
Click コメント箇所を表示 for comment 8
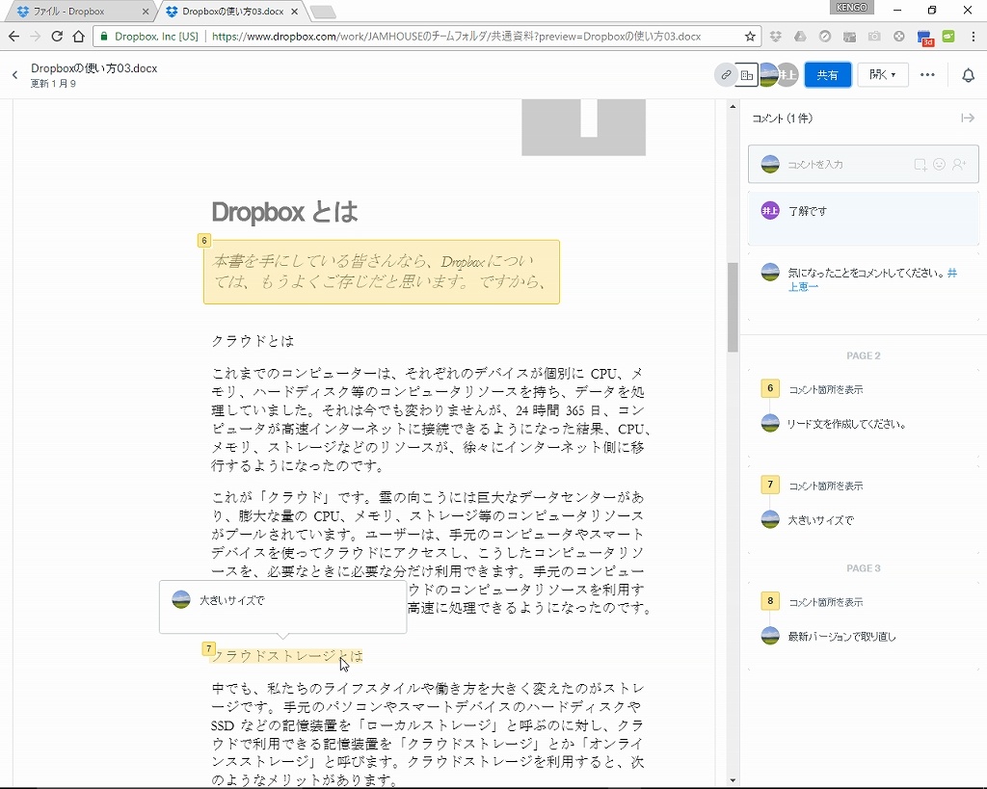[826, 602]
